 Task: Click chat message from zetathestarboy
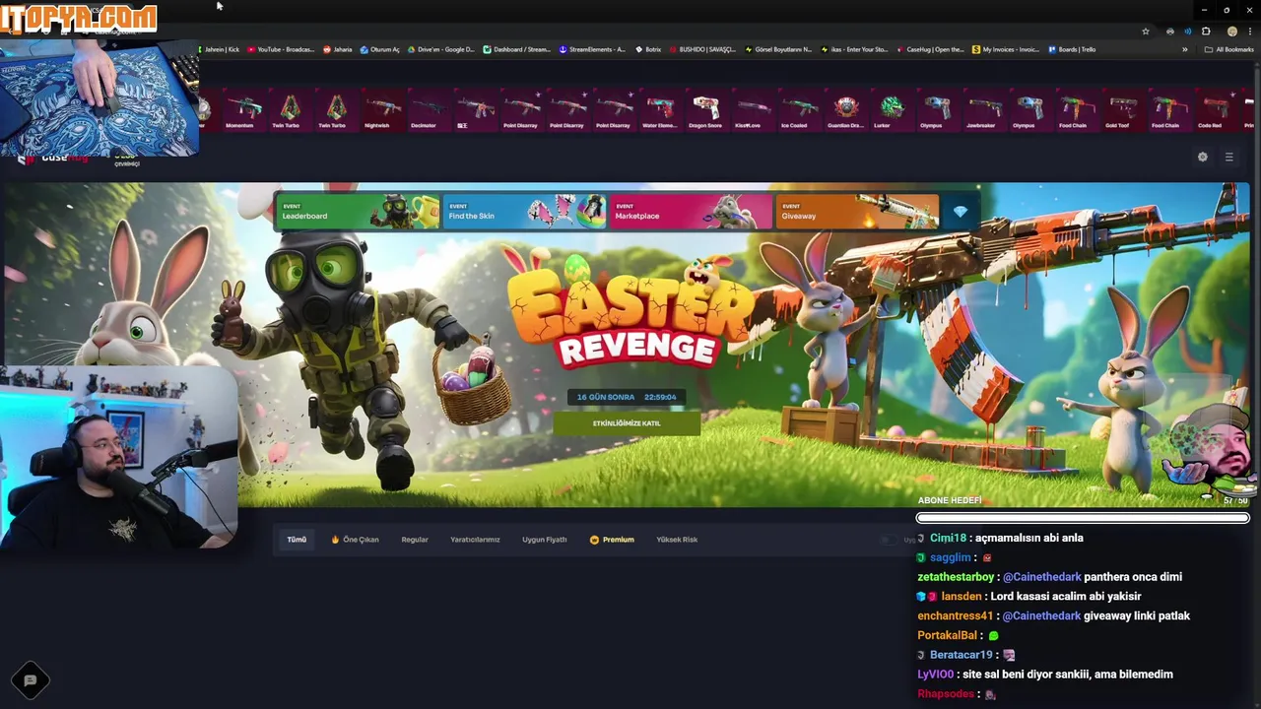tap(1049, 577)
